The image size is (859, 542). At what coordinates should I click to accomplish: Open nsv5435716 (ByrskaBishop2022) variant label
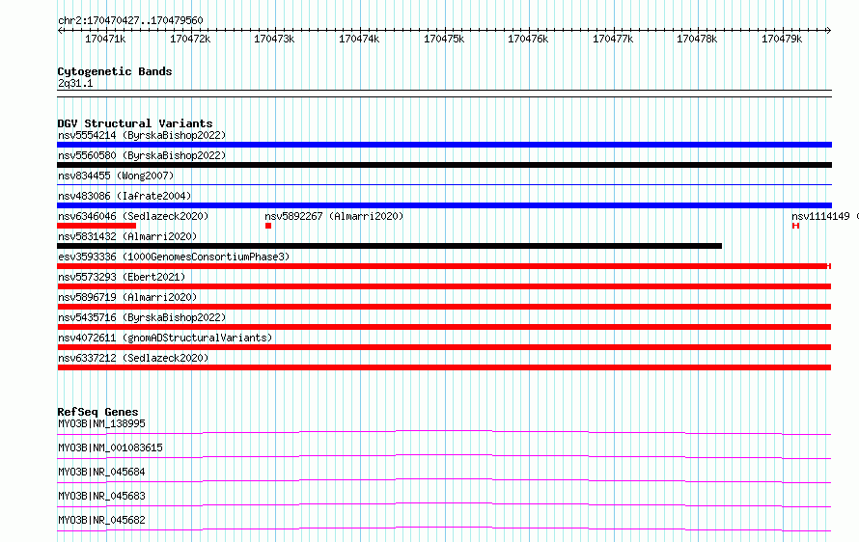[x=142, y=317]
